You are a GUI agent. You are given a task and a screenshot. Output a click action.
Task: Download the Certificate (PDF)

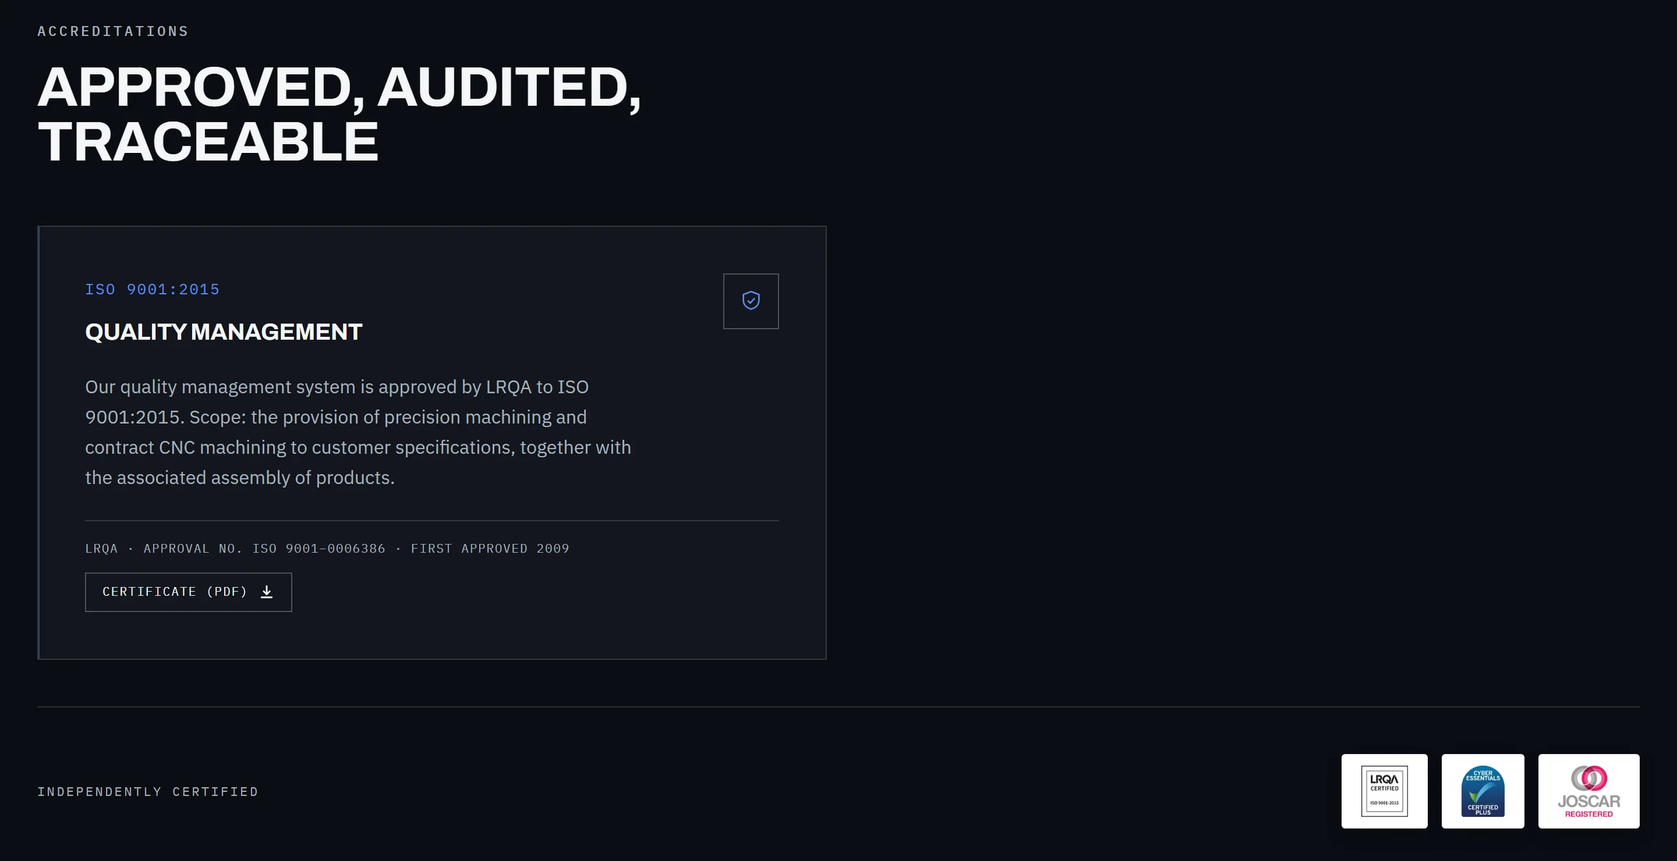(x=188, y=592)
